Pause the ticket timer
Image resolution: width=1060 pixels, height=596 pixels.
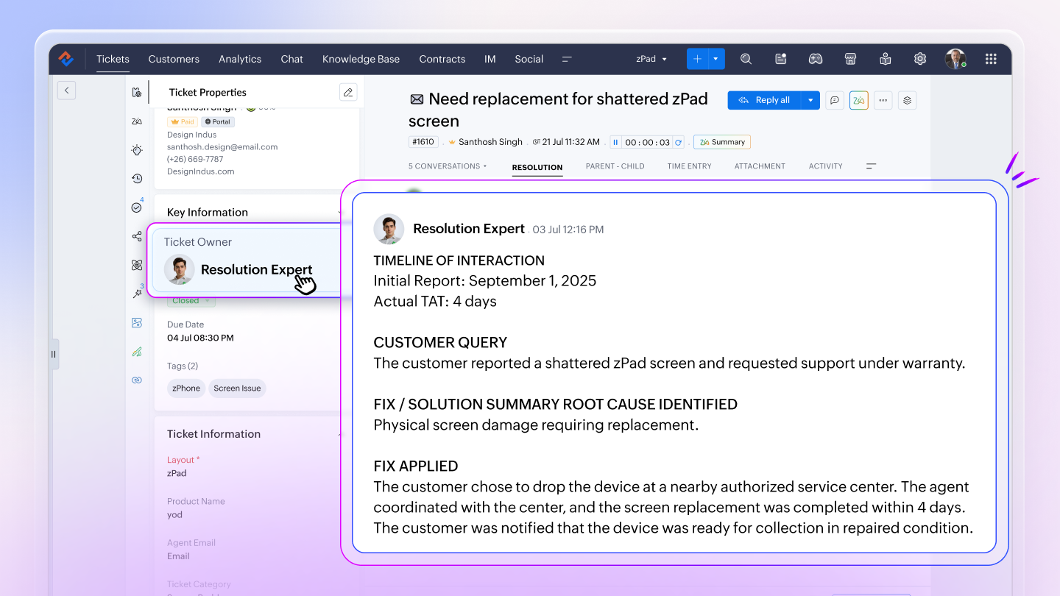point(615,142)
